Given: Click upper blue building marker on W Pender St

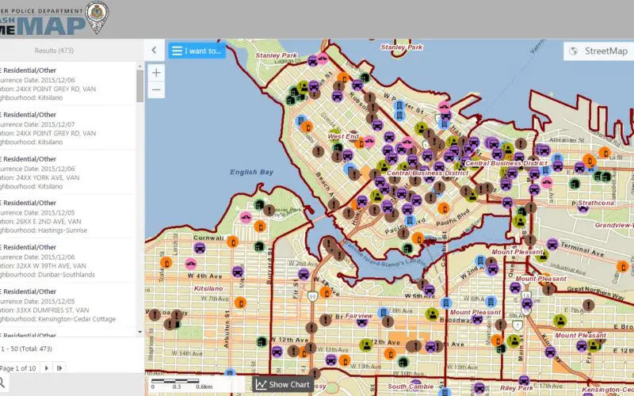Looking at the screenshot, I should (x=399, y=106).
